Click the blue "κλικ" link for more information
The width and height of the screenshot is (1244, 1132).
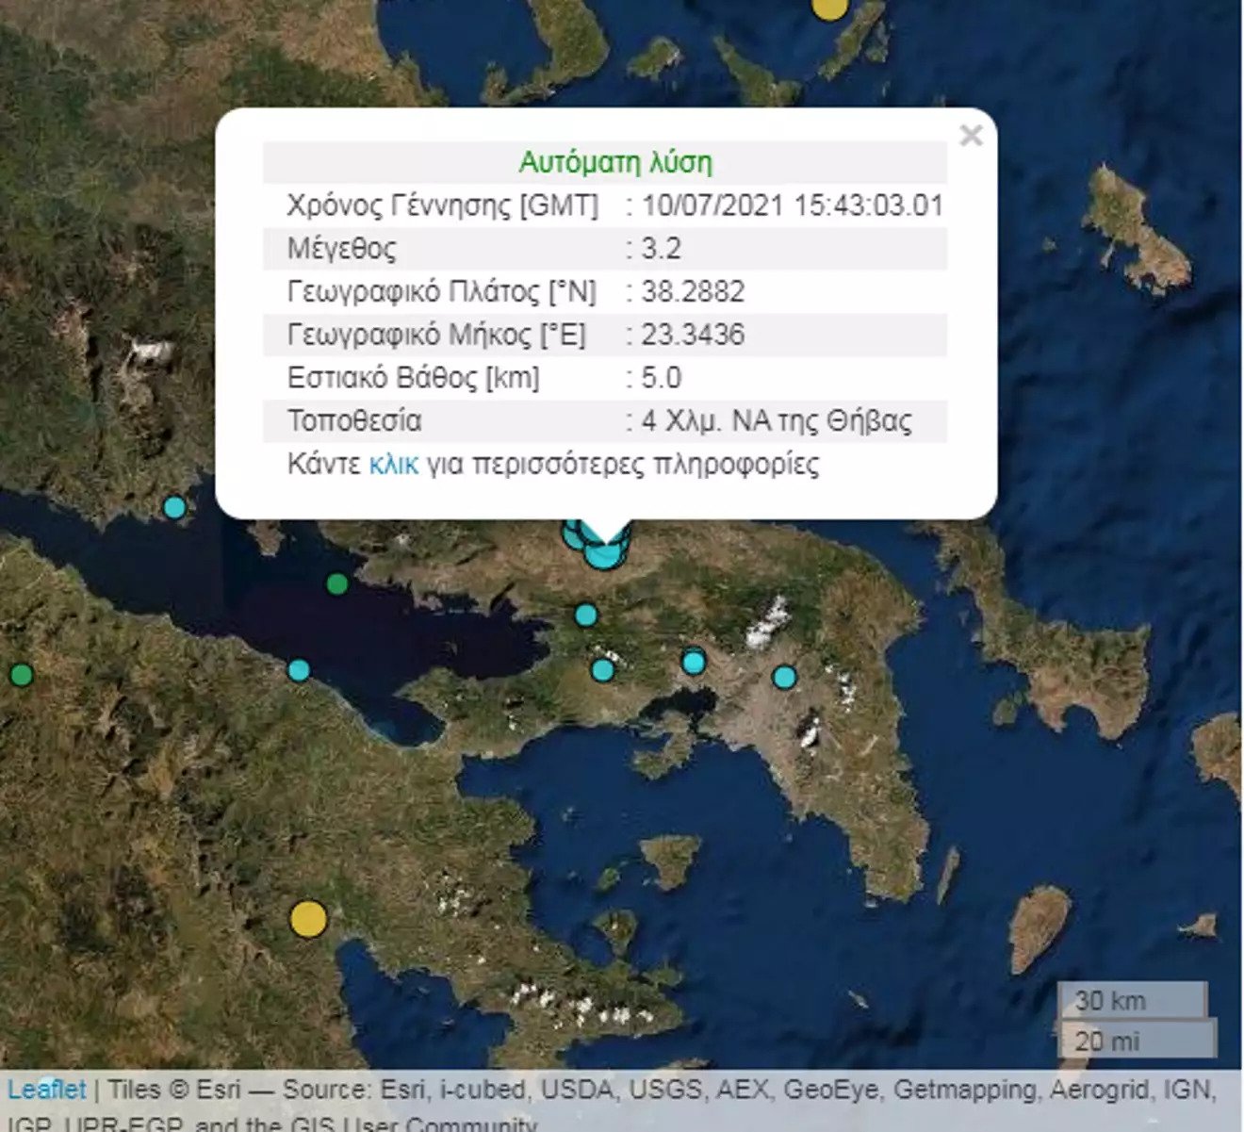coord(393,464)
